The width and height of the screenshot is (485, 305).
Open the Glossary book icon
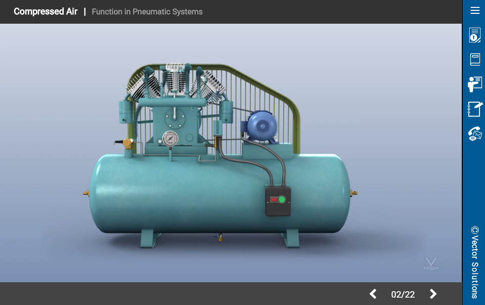(474, 60)
